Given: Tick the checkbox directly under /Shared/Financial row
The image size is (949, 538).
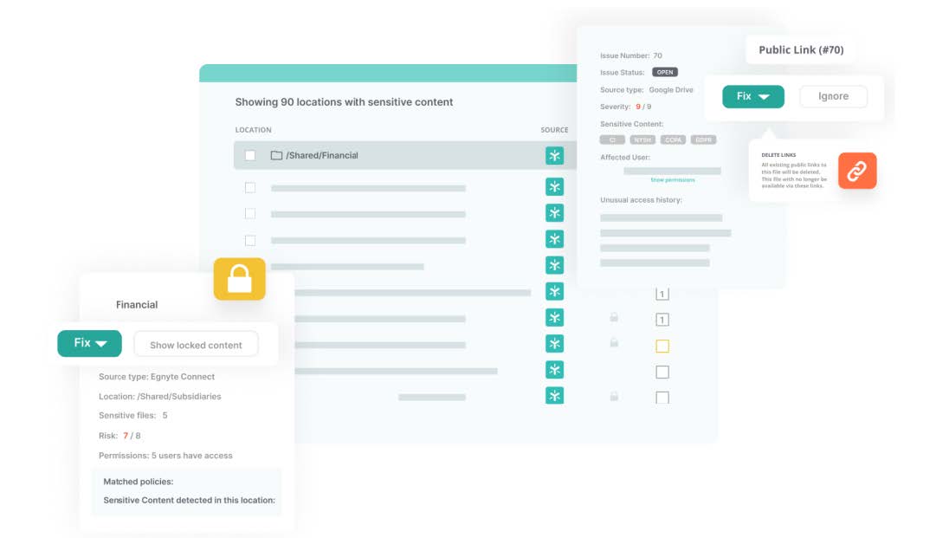Looking at the screenshot, I should point(250,188).
